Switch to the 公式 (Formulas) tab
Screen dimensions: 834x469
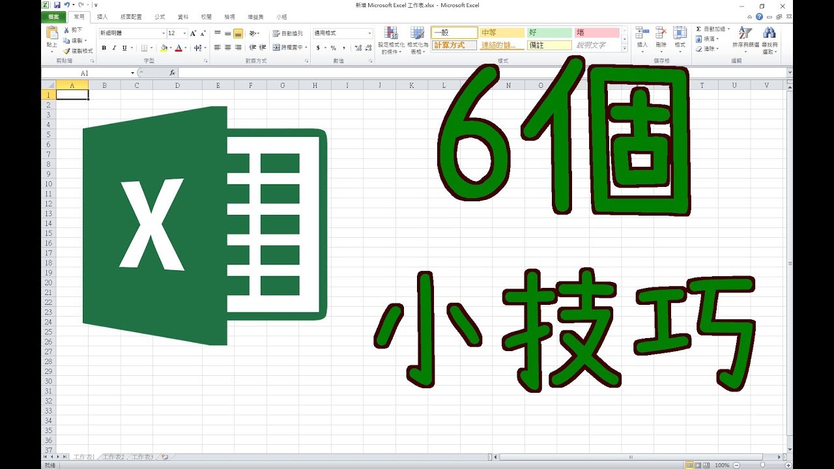[x=160, y=17]
